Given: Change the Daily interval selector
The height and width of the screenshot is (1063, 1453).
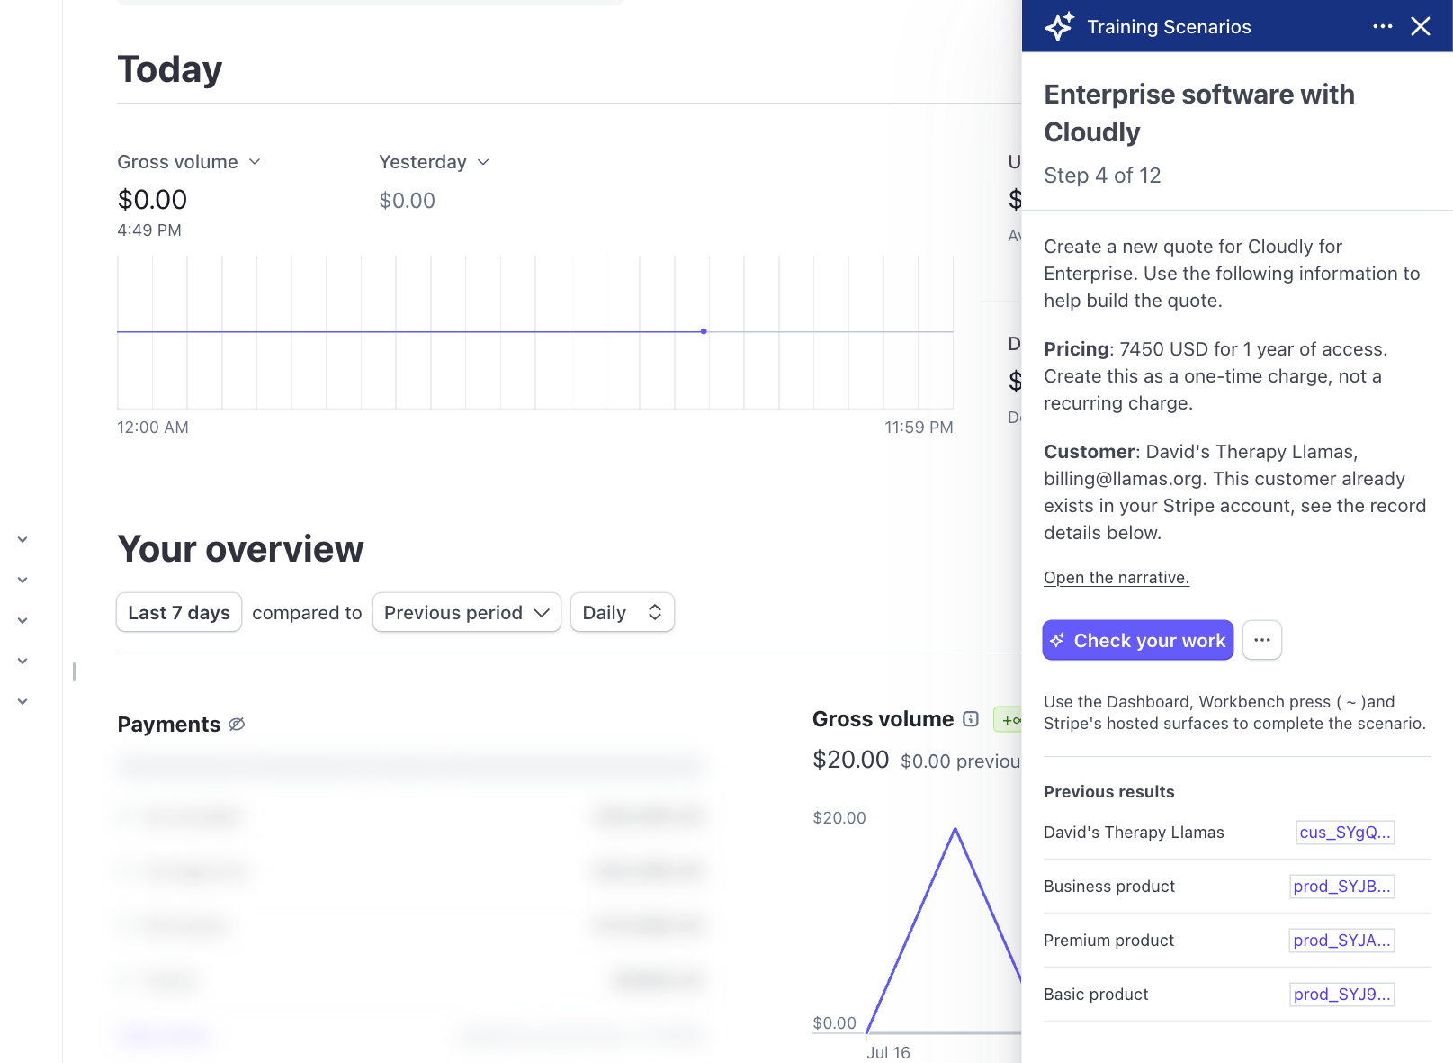Looking at the screenshot, I should [x=623, y=612].
